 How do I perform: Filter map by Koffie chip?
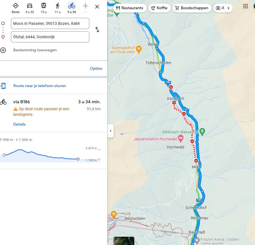[x=159, y=8]
